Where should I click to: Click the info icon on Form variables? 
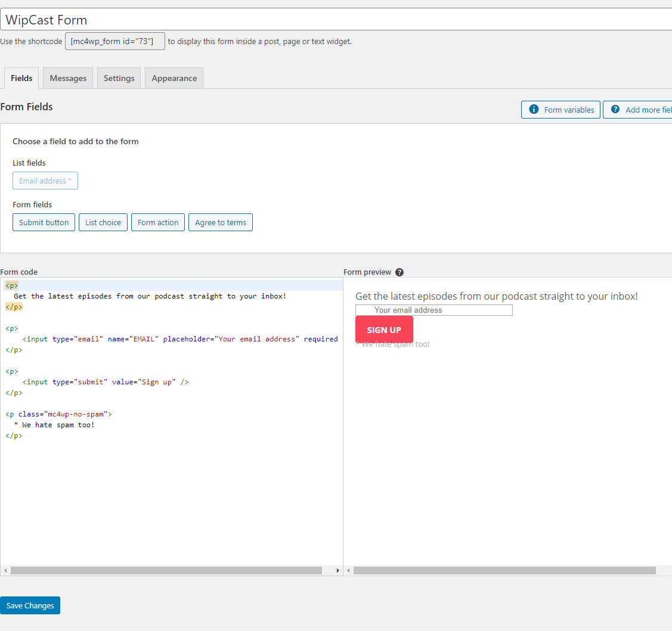[x=534, y=110]
